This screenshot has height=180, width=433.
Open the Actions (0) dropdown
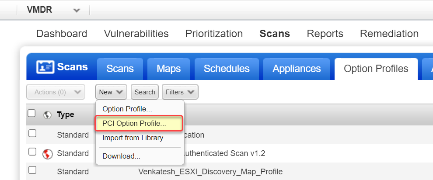point(56,92)
